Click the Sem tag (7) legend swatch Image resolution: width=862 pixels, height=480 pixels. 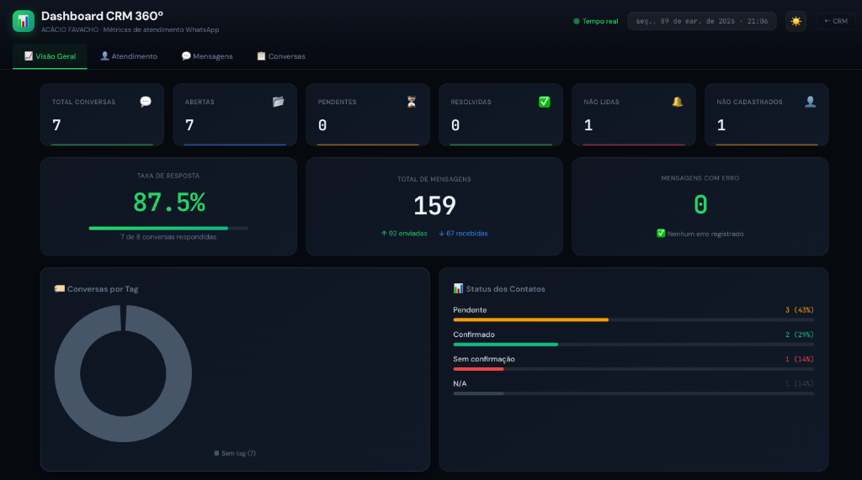(x=216, y=453)
